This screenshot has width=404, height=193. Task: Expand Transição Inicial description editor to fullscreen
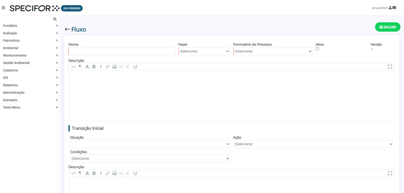[390, 173]
